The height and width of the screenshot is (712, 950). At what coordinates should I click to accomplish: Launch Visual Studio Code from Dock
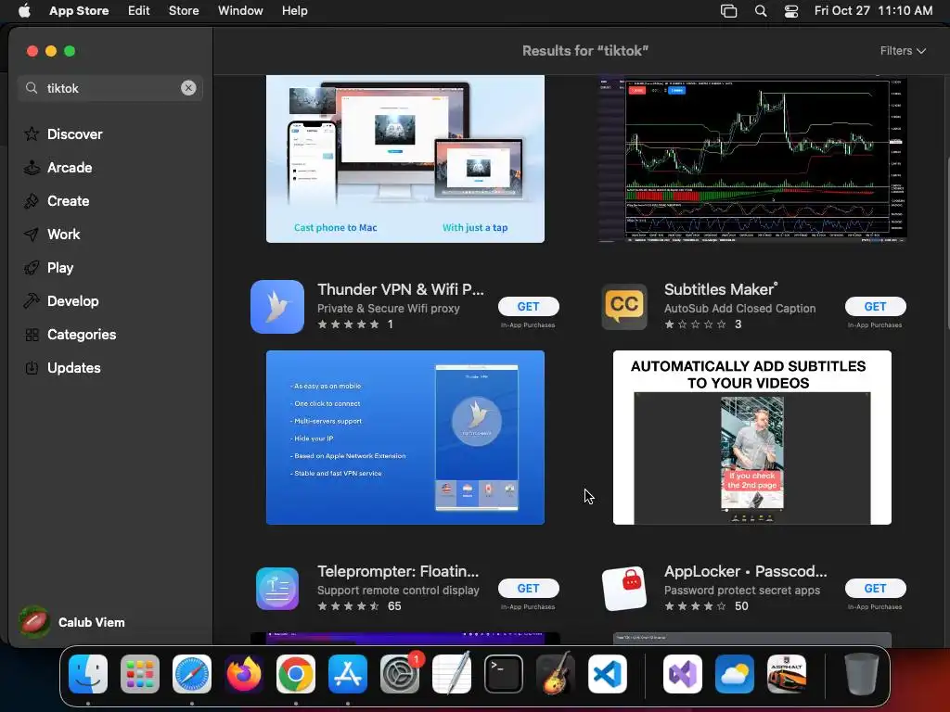coord(607,674)
